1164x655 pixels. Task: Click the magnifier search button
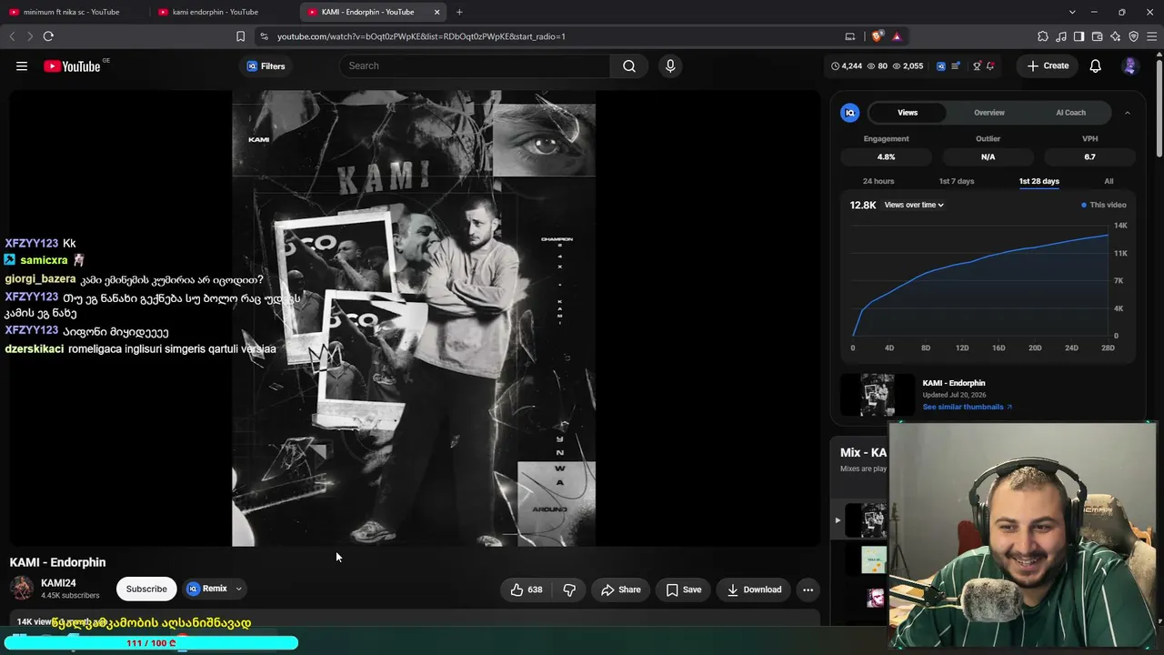click(x=629, y=65)
